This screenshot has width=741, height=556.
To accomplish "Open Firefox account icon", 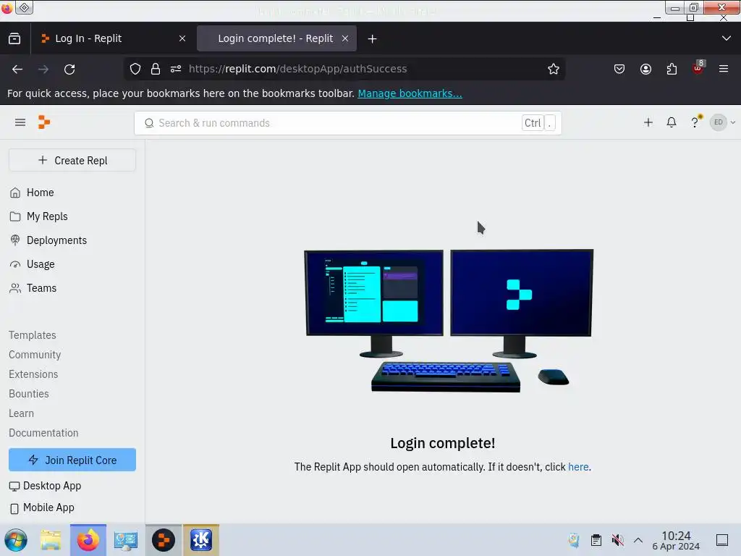I will click(645, 69).
